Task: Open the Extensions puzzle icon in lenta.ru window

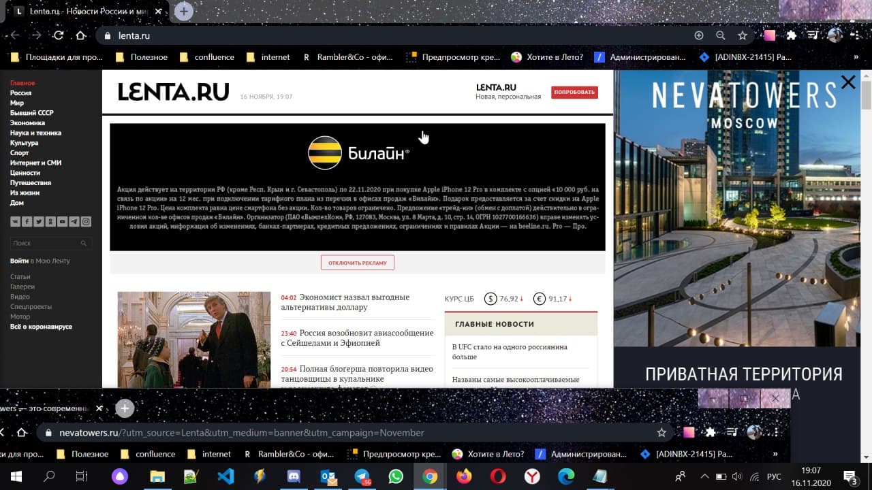Action: (x=791, y=35)
